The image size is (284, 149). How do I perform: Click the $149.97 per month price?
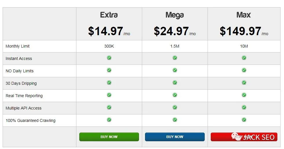[x=244, y=31]
